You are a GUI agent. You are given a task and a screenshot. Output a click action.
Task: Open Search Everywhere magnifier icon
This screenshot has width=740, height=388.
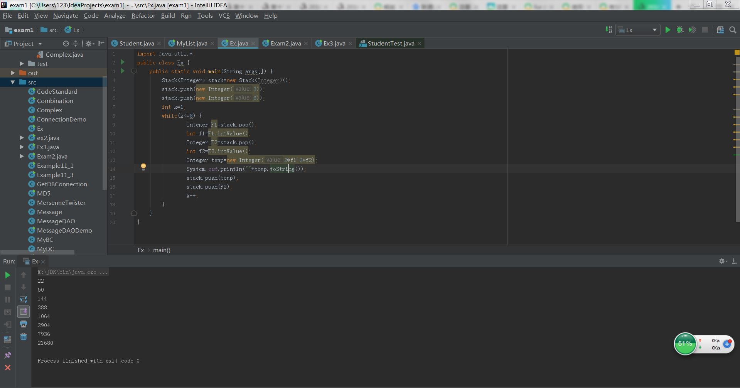(x=733, y=30)
